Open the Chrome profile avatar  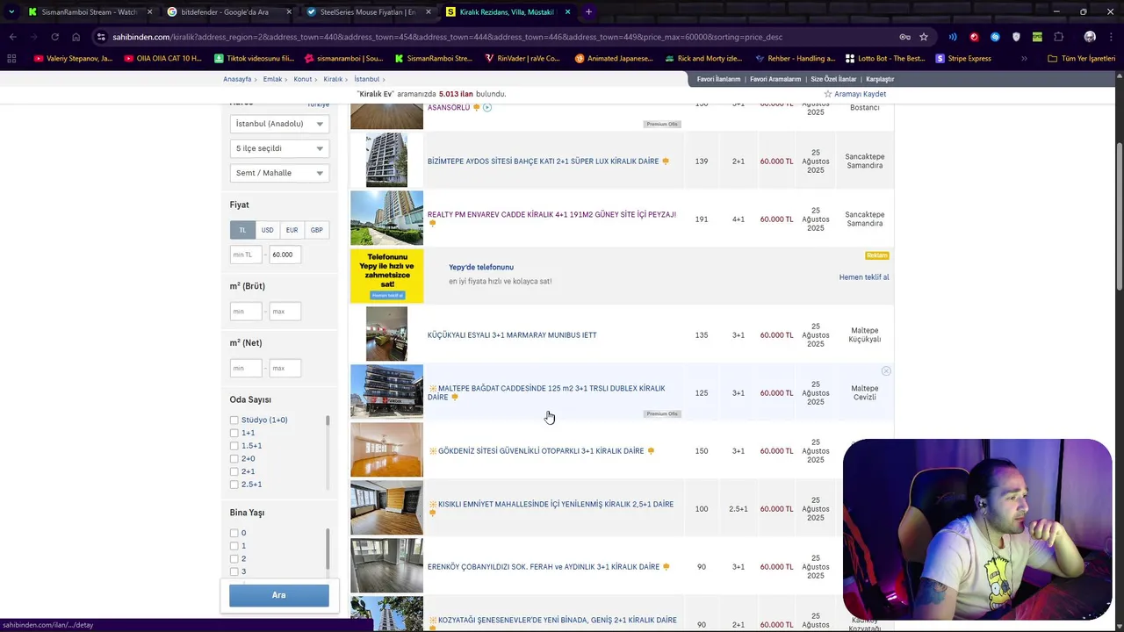pyautogui.click(x=1090, y=37)
